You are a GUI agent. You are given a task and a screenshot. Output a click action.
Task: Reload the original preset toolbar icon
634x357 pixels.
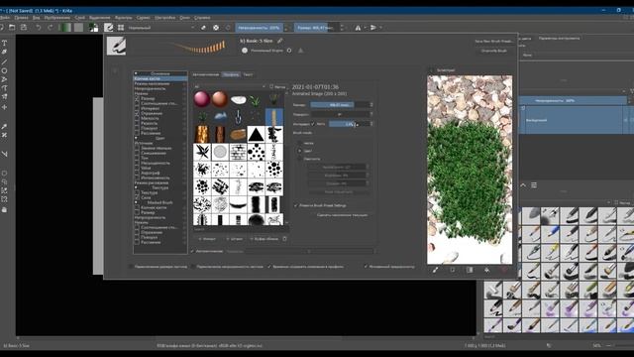pos(228,28)
